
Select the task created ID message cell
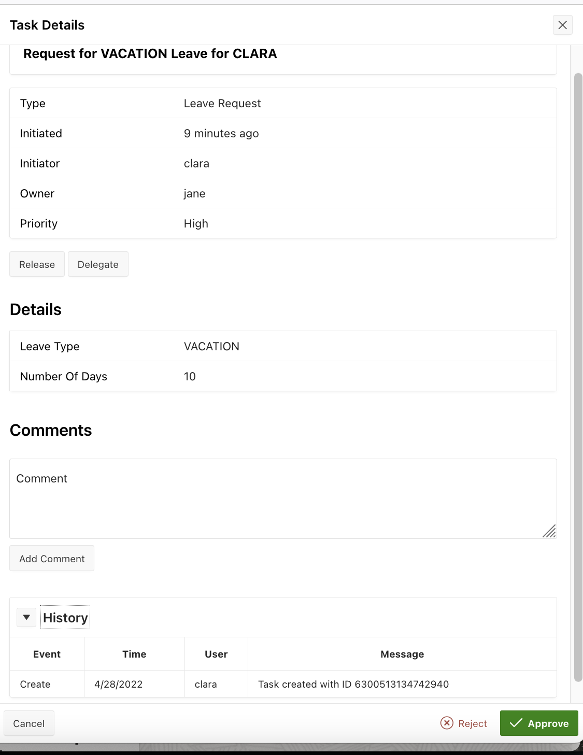point(353,684)
